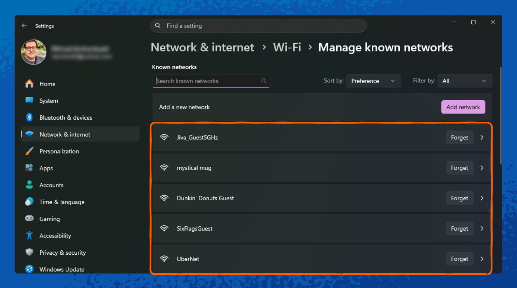Click the Gaming controller icon

29,219
